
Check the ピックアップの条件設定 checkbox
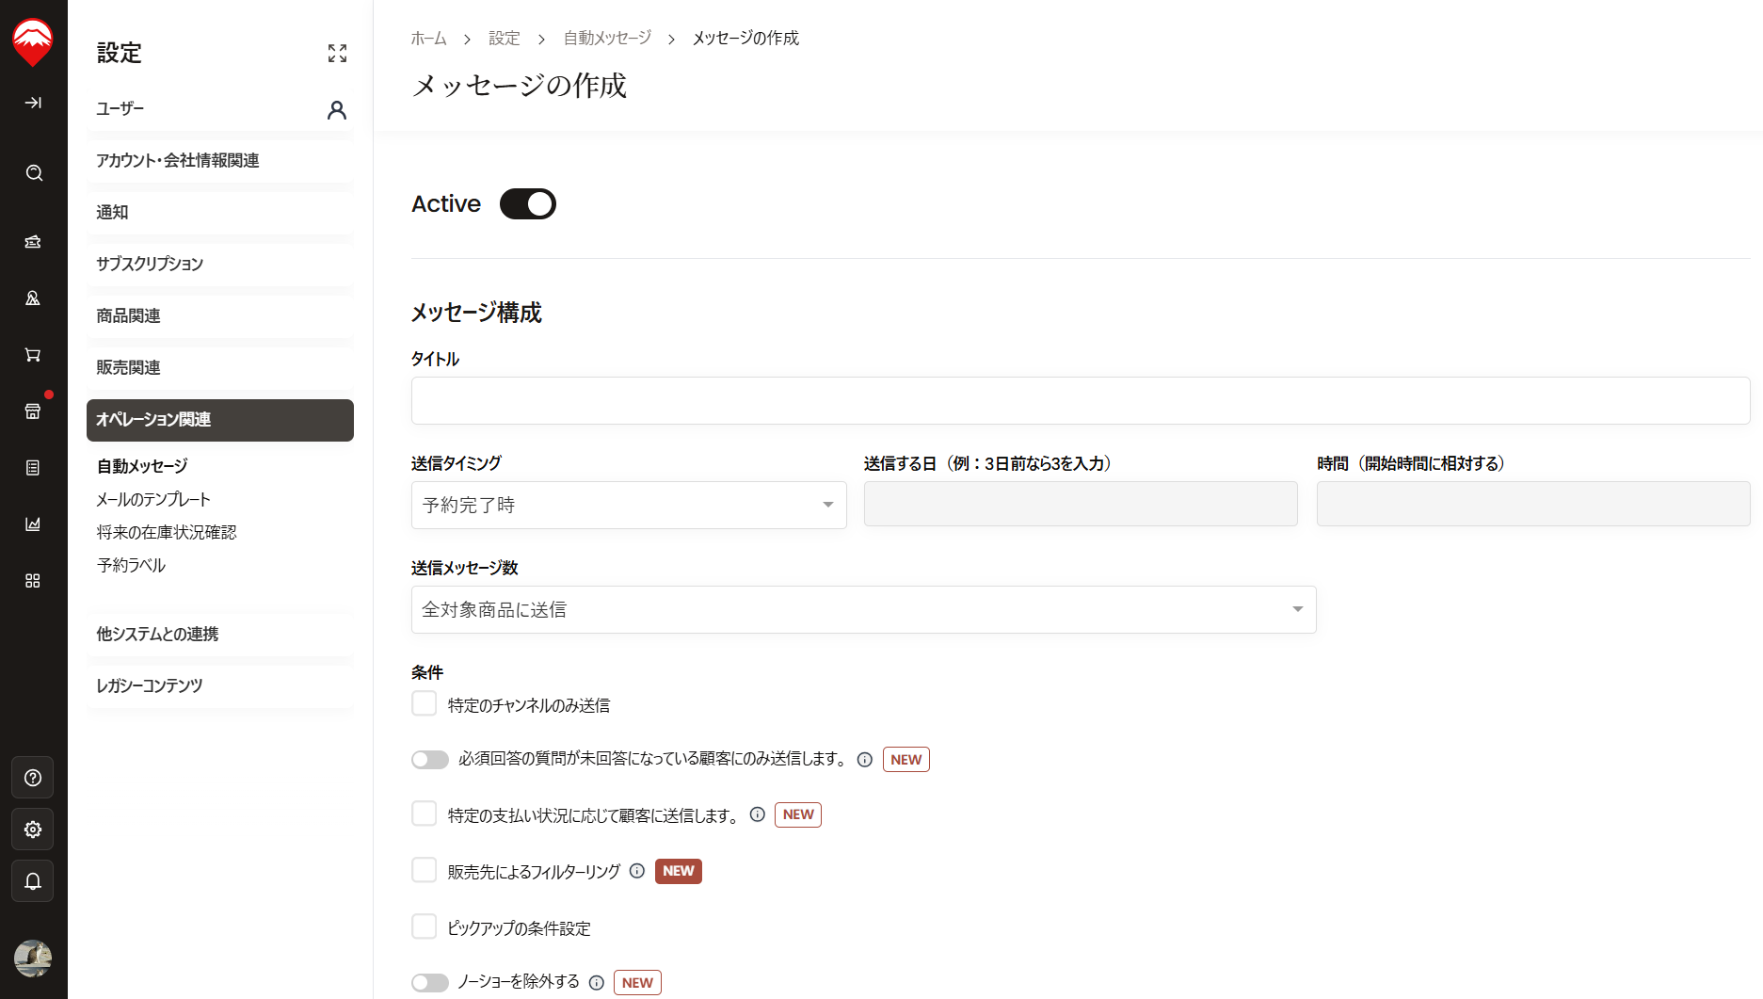click(425, 927)
